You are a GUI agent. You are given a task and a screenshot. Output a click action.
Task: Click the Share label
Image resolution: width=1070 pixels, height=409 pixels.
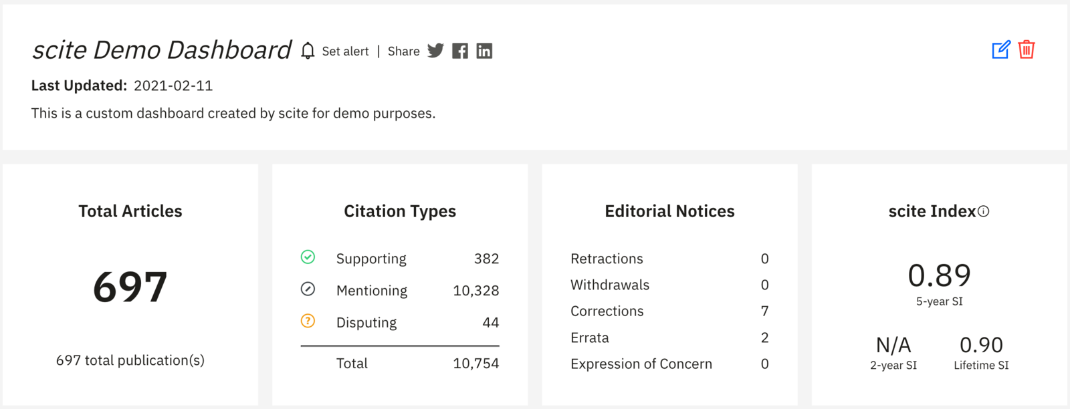(x=404, y=51)
